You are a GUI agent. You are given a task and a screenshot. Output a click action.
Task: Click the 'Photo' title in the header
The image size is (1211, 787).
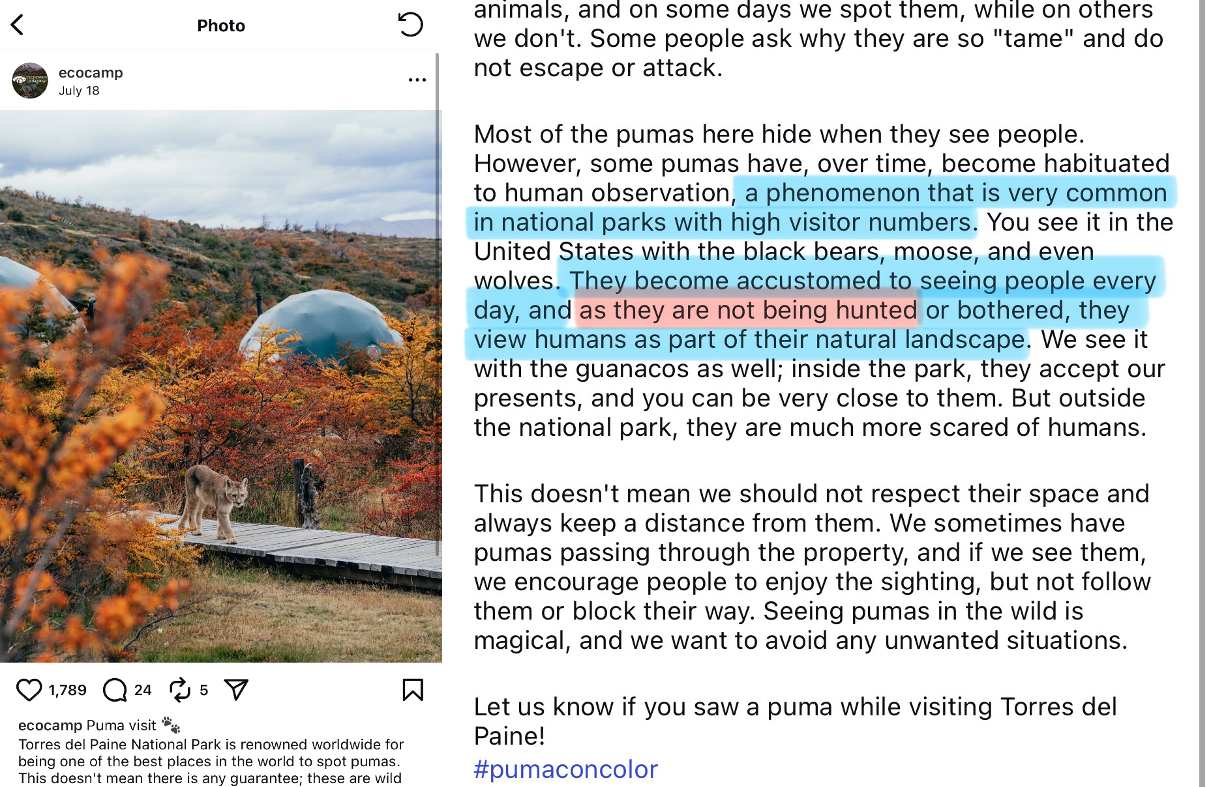pyautogui.click(x=221, y=25)
